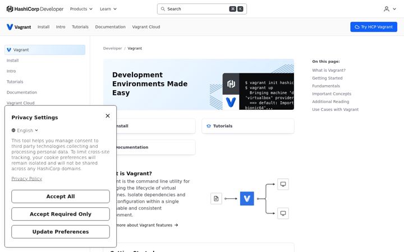
Task: Click the graduation cap icon on Tutorials card
Action: (209, 126)
